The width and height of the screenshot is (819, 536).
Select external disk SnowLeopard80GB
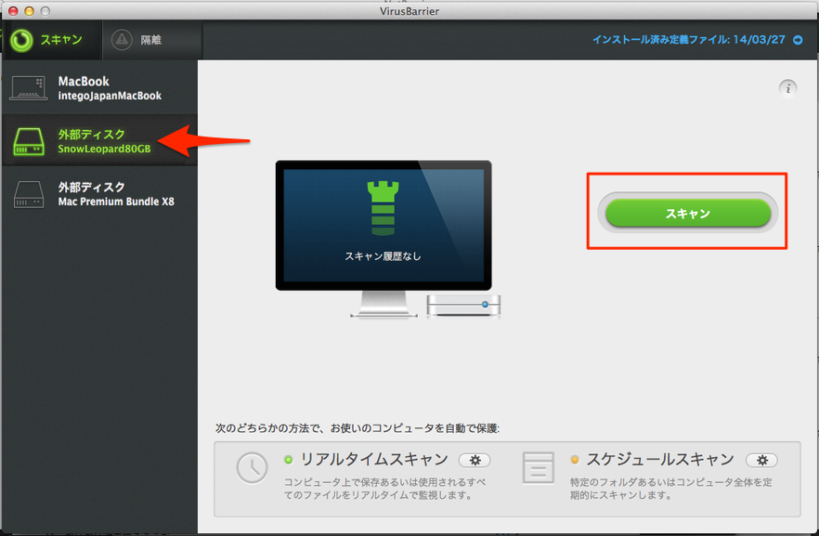coord(99,140)
